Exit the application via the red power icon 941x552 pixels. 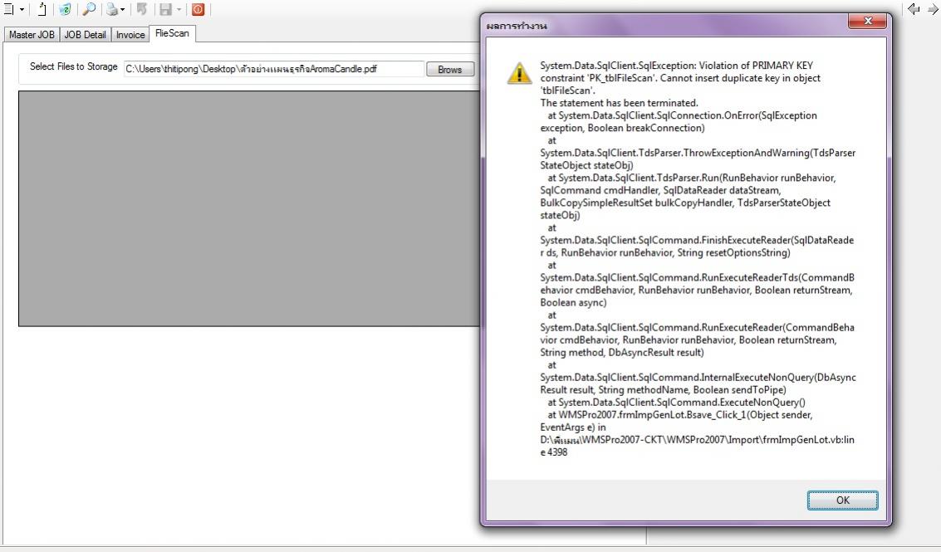tap(198, 10)
